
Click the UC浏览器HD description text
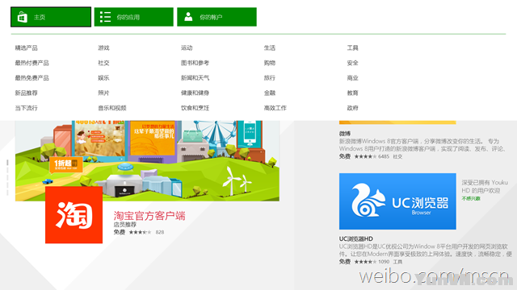(426, 251)
